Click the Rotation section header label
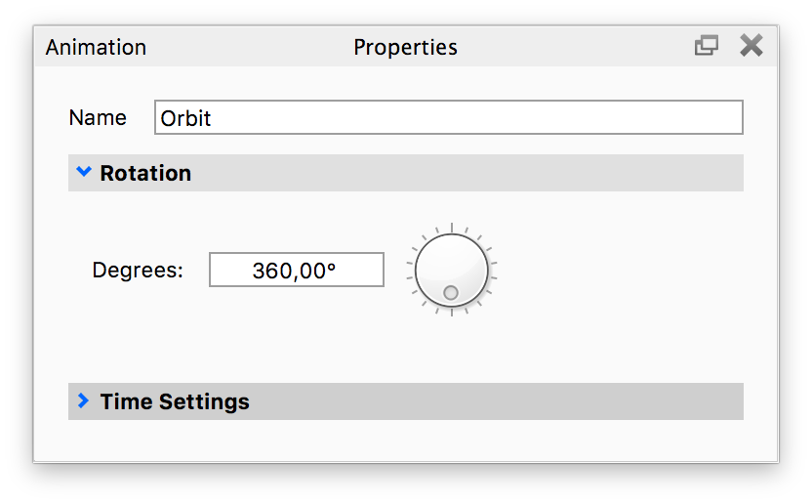This screenshot has height=504, width=812. coord(145,174)
